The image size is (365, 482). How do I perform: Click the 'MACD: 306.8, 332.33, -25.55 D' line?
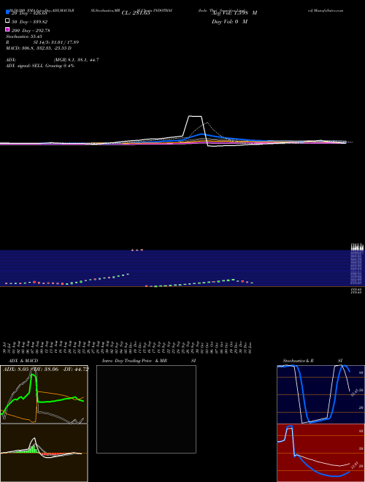point(39,48)
